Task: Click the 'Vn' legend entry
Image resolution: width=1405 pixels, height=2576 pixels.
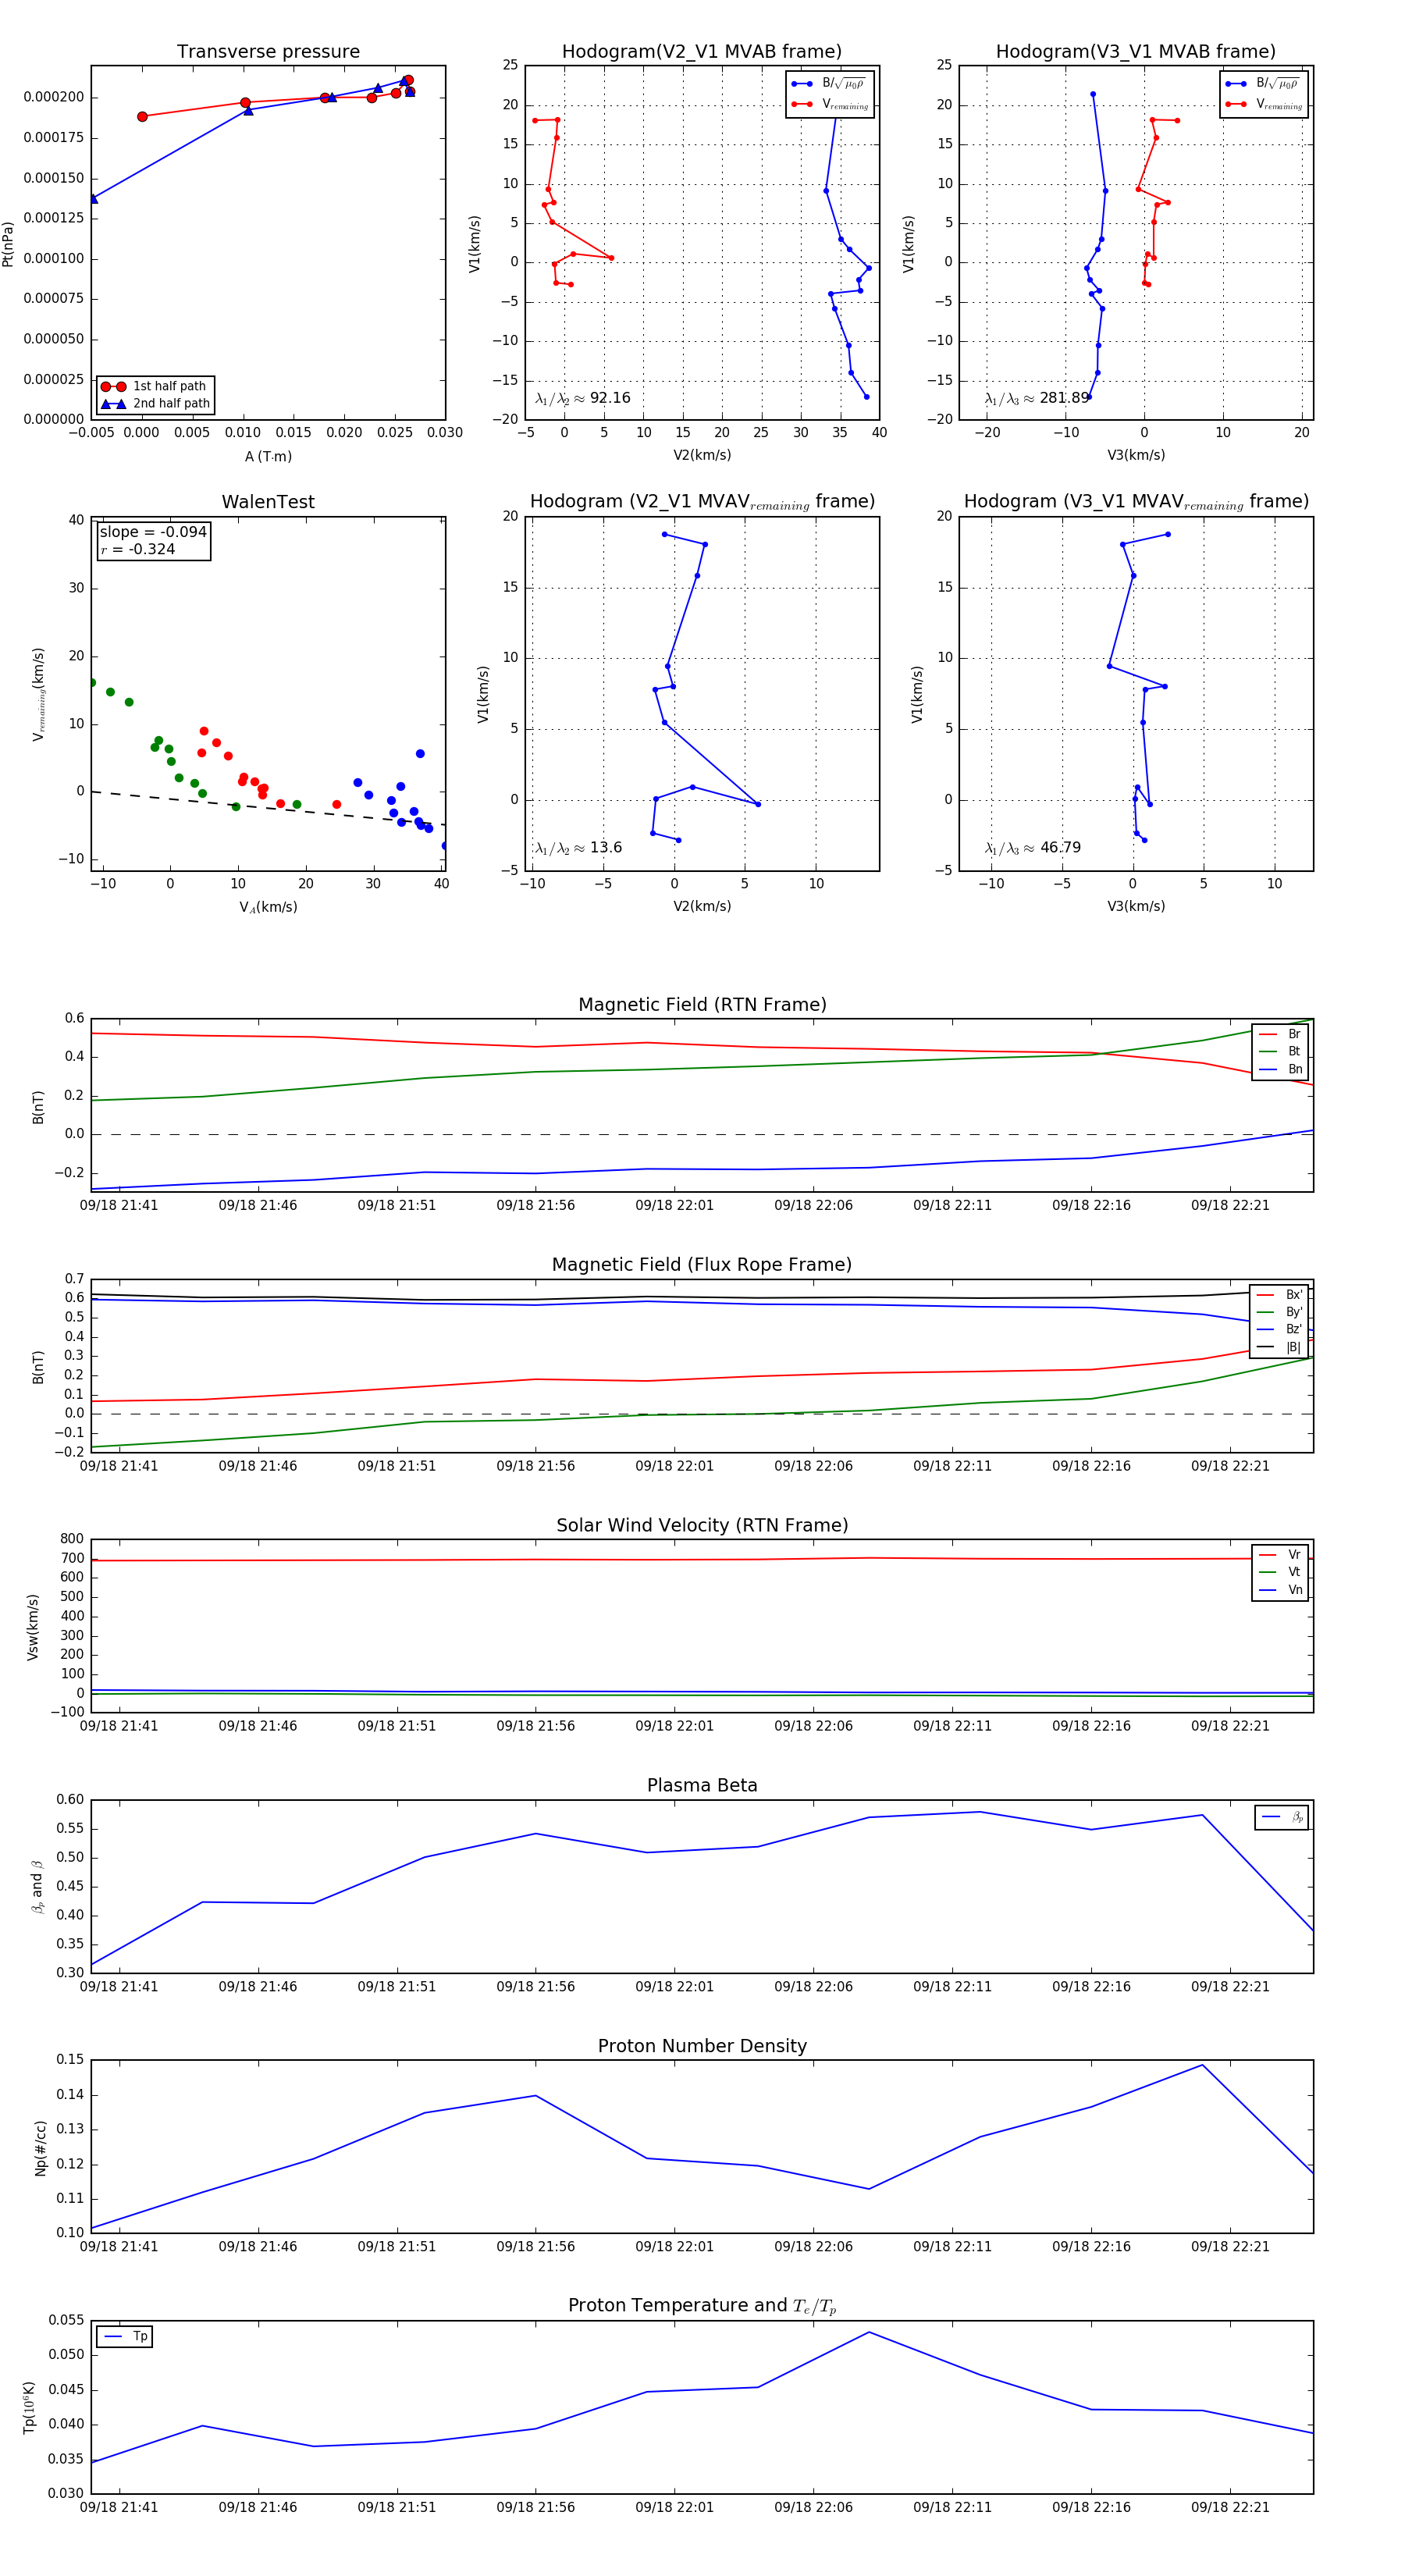Action: (x=1280, y=1590)
